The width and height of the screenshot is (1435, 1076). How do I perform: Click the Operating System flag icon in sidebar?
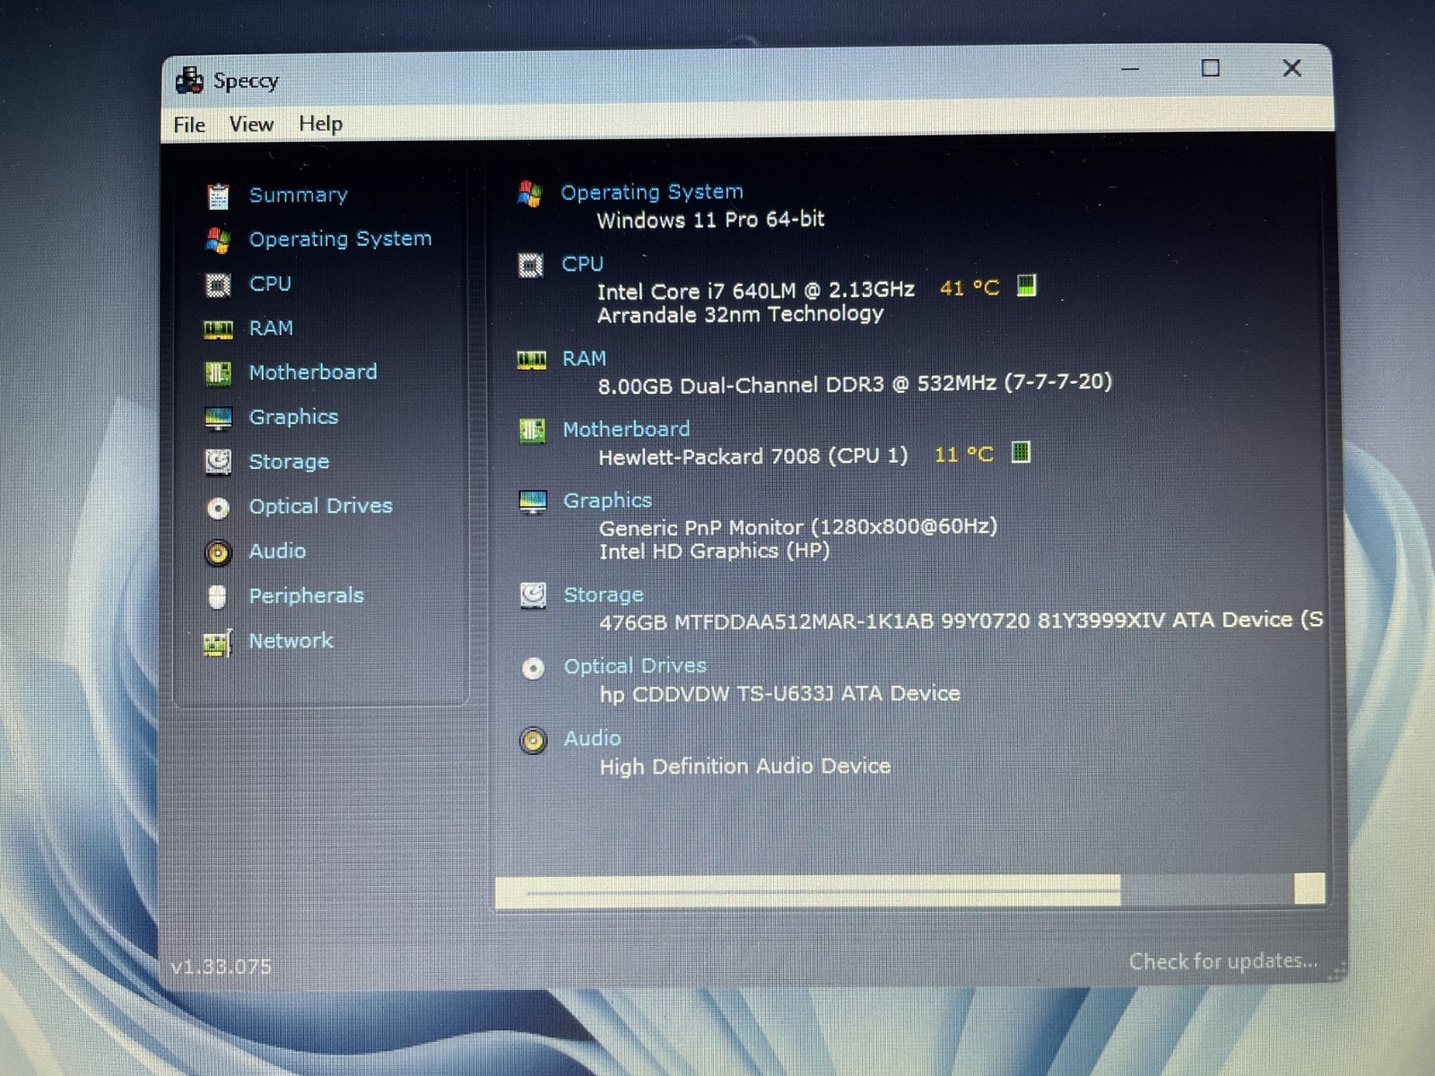point(218,239)
